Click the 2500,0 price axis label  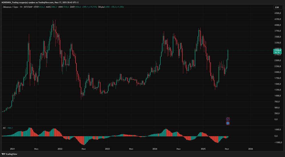(278, 60)
